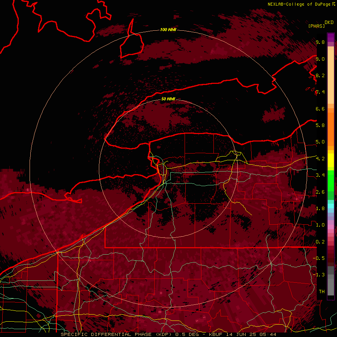The width and height of the screenshot is (337, 337).
Task: Click the Specific Differential Phase KBUF caption
Action: [x=168, y=334]
